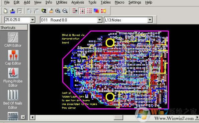Click the Save disk icon
This screenshot has width=199, height=123.
point(19,11)
